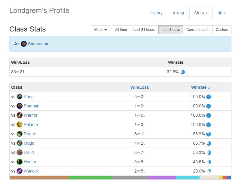245x186 pixels.
Task: Click the brown Druid segment of the bar
Action: [x=39, y=178]
